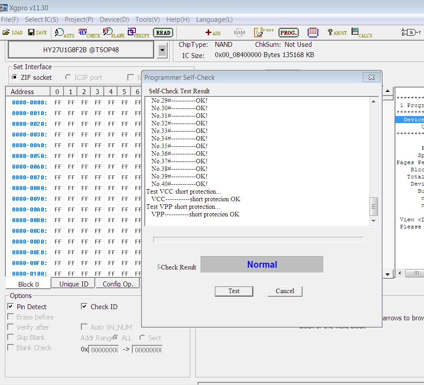Open the Tools(V) menu
Screen dimensions: 424x385
(x=147, y=20)
